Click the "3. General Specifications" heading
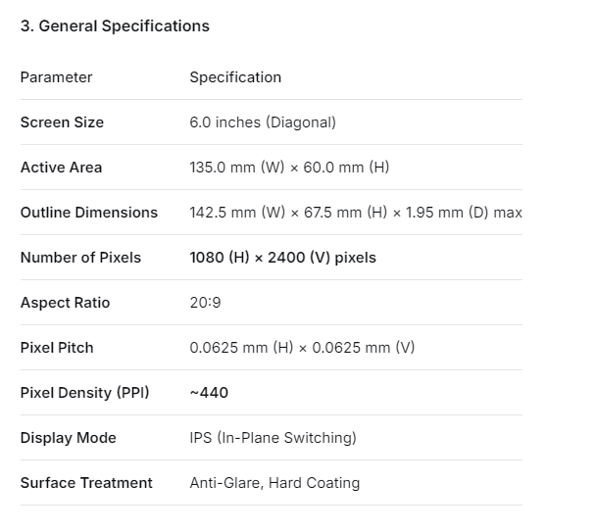Viewport: 596px width, 532px height. [115, 26]
